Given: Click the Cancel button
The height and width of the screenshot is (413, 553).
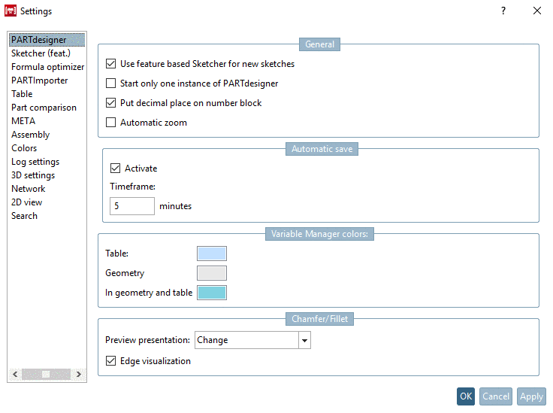Looking at the screenshot, I should pos(496,396).
